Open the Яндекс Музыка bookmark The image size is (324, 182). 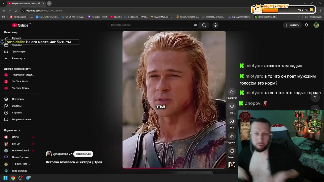(x=161, y=17)
